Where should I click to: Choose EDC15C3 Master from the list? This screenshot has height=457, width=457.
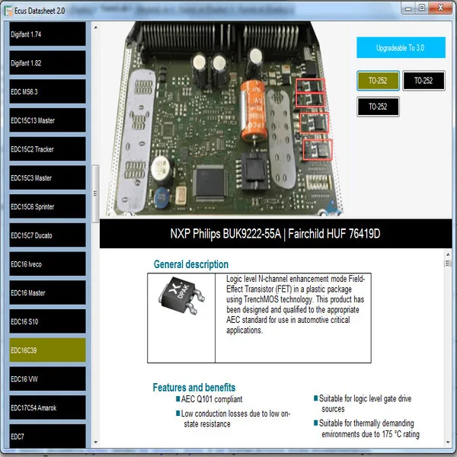pyautogui.click(x=47, y=177)
